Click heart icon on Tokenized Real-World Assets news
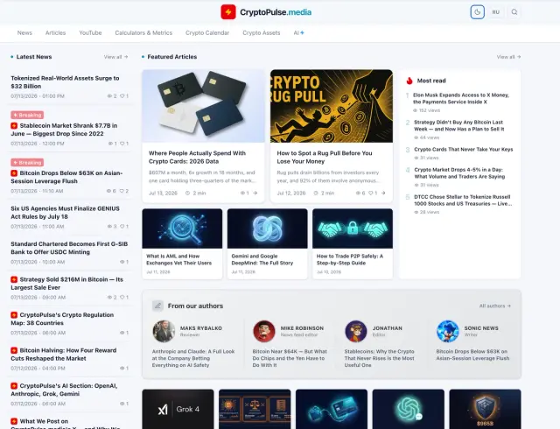Screen dimensions: 560x429 122,96
